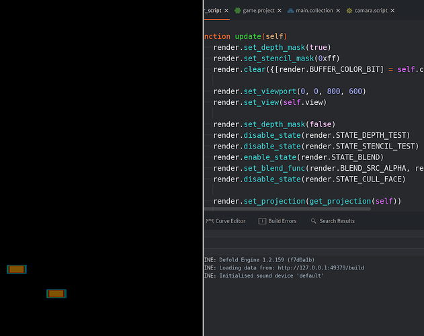The width and height of the screenshot is (424, 336).
Task: Click the camara.script gear icon
Action: click(349, 11)
